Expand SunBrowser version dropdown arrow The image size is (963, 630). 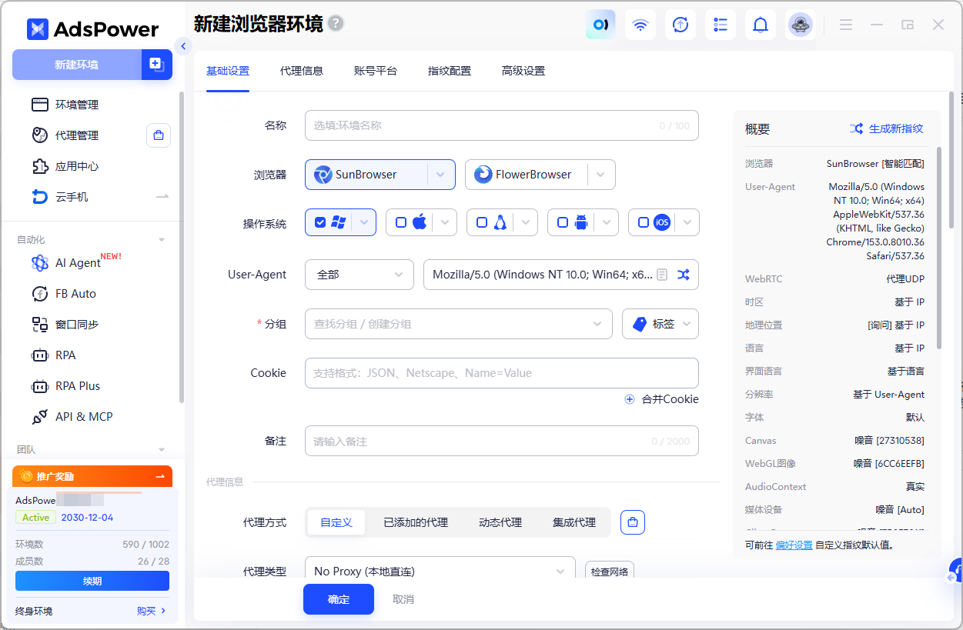(x=441, y=175)
